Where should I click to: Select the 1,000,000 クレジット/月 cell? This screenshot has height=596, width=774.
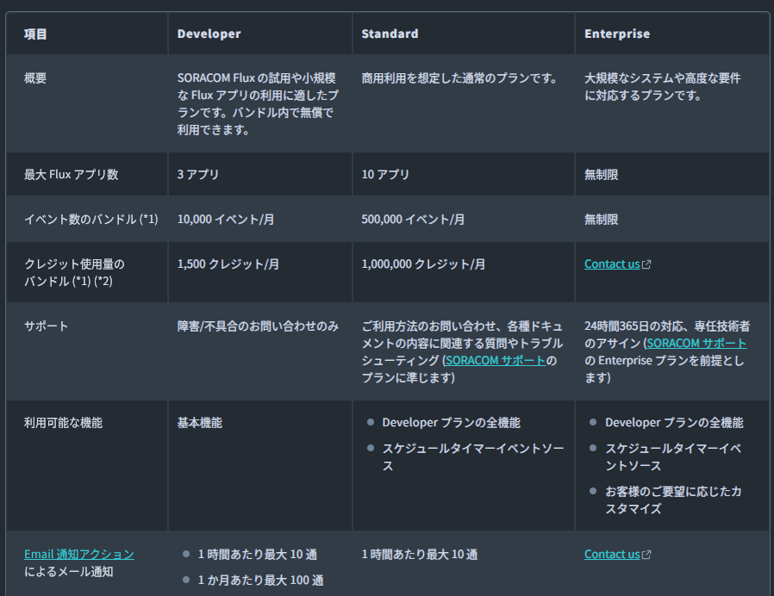coord(423,264)
